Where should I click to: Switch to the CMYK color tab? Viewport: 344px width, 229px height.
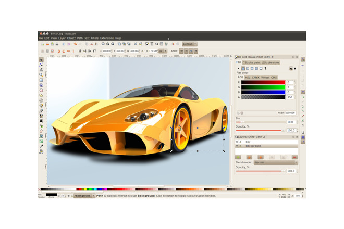(255, 78)
